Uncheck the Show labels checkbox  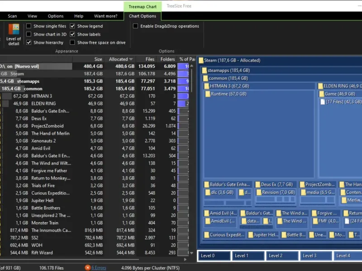[72, 34]
